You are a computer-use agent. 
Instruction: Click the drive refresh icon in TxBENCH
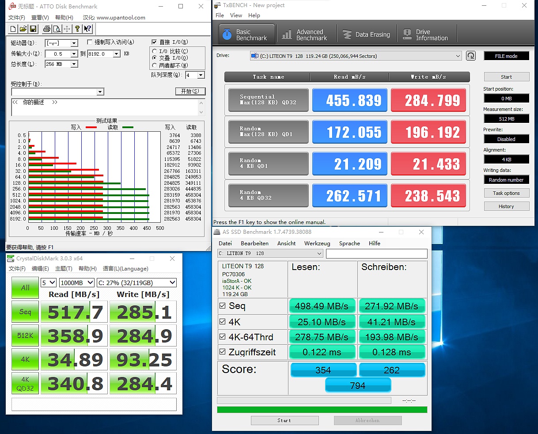point(471,56)
